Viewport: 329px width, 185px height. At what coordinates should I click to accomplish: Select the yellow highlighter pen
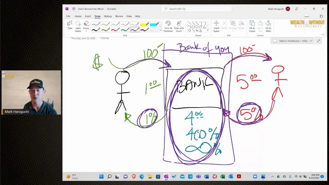144,24
